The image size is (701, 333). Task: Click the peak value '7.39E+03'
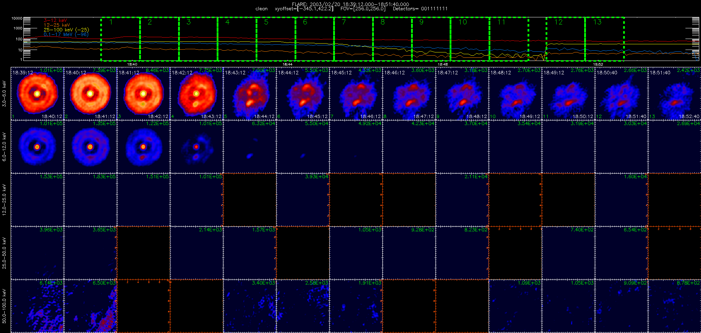[x=104, y=70]
